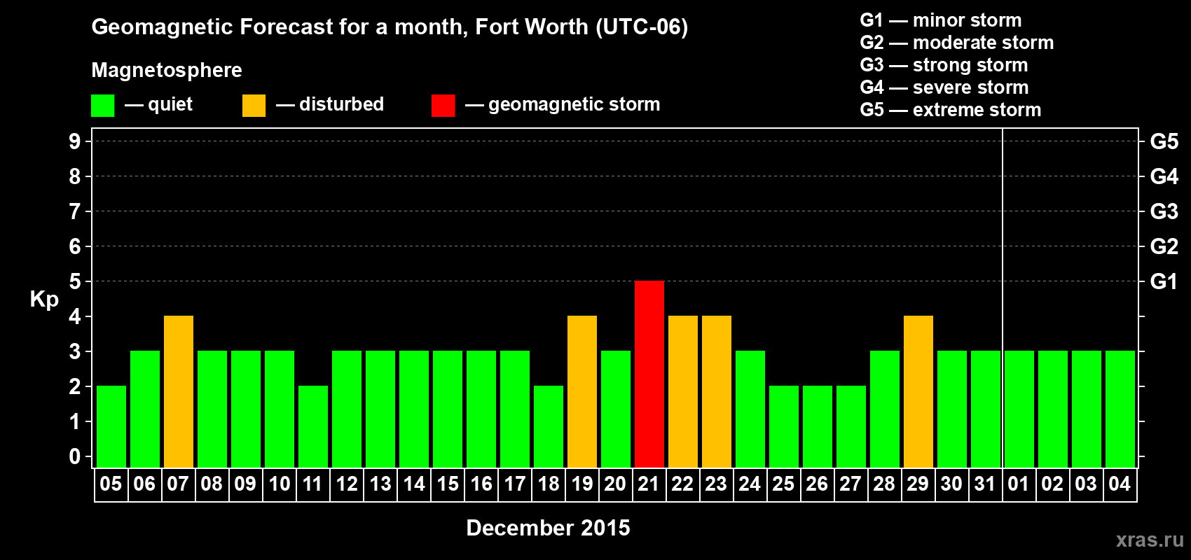Image resolution: width=1191 pixels, height=560 pixels.
Task: Click the 'G2 — moderate storm' legend line
Action: pos(957,43)
